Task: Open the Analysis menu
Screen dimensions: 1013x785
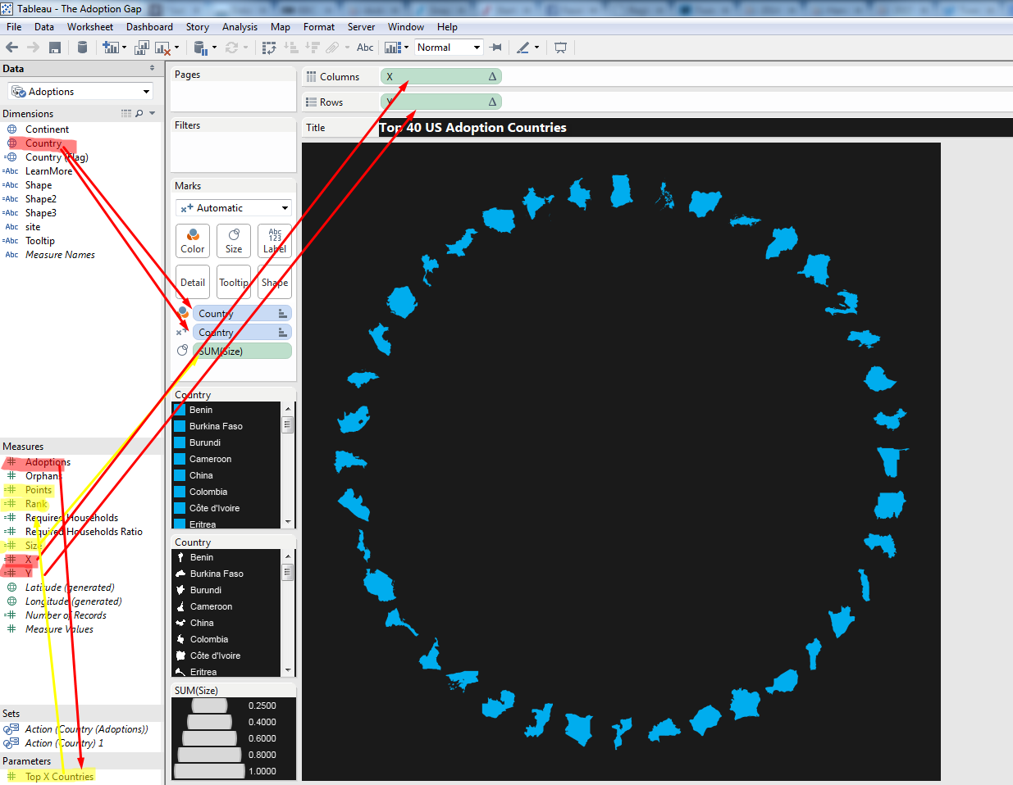Action: [x=240, y=27]
